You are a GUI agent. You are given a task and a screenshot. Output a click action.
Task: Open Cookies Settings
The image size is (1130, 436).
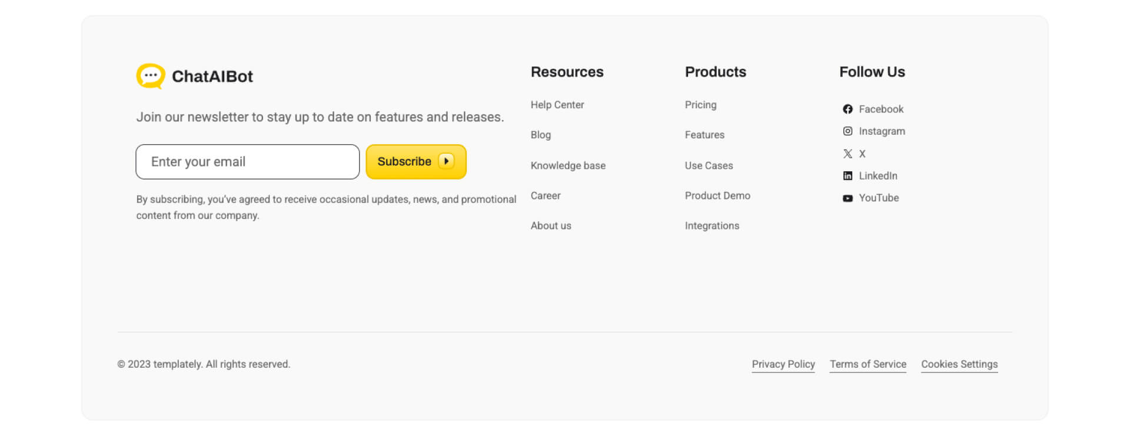pos(959,364)
